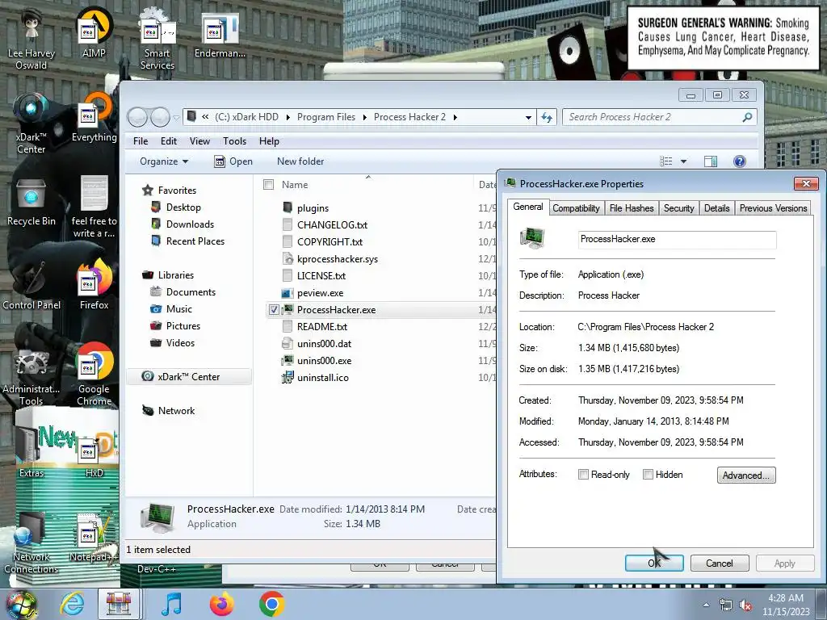Launch Chrome from the taskbar

point(271,604)
